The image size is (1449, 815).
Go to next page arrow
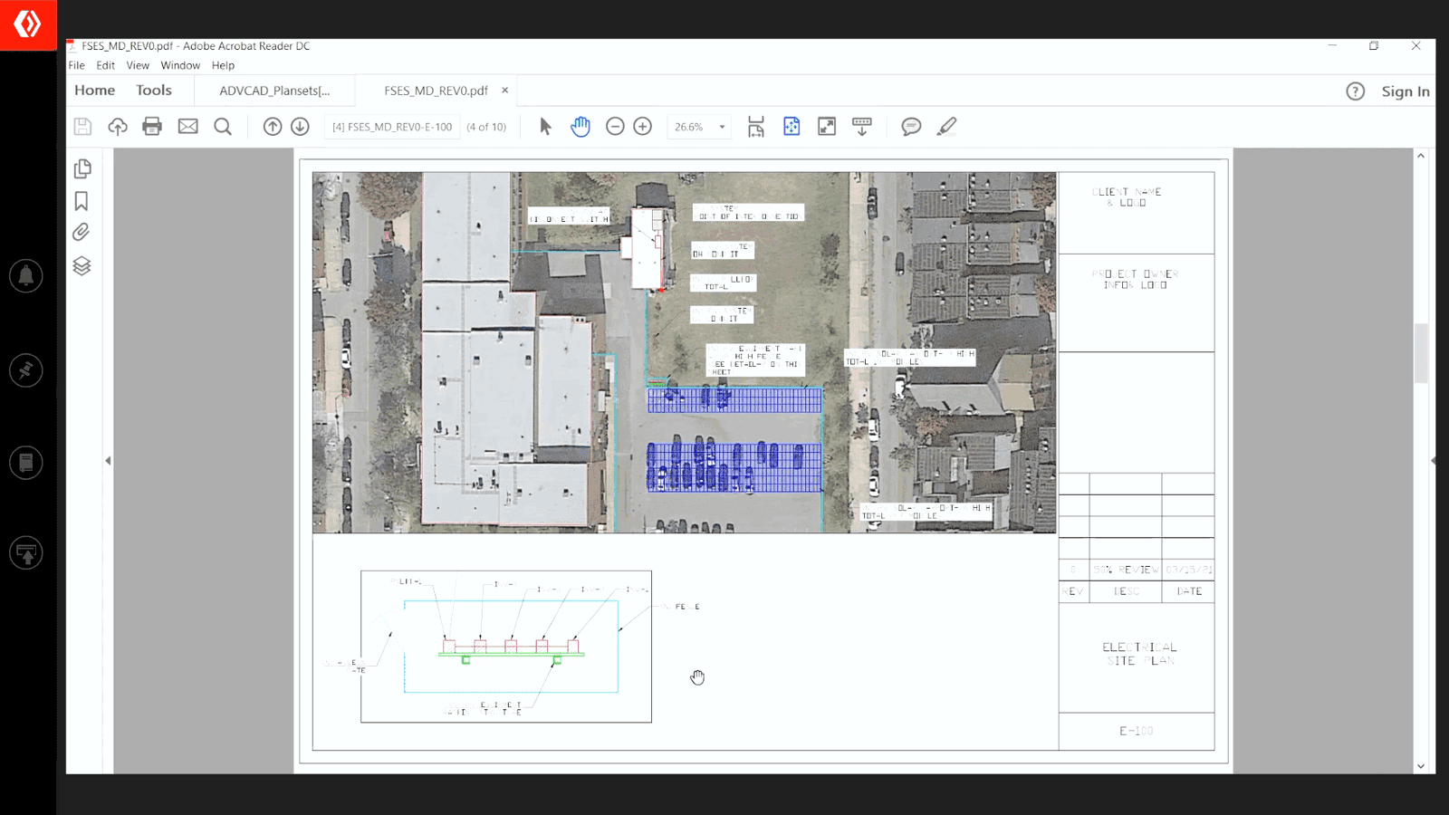[x=301, y=127]
